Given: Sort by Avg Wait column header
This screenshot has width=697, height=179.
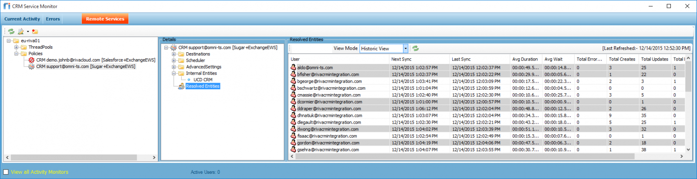Looking at the screenshot, I should tap(558, 59).
